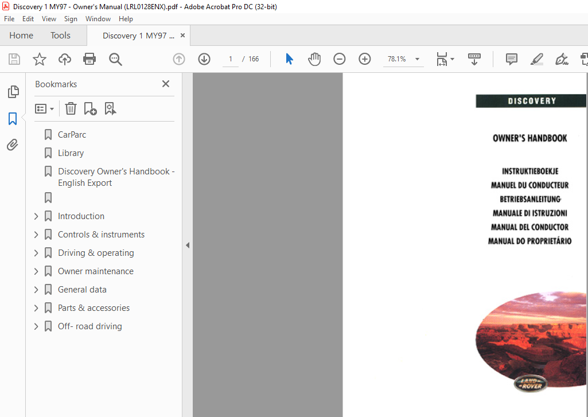Click the find current bookmark icon
The width and height of the screenshot is (588, 417).
(x=110, y=109)
